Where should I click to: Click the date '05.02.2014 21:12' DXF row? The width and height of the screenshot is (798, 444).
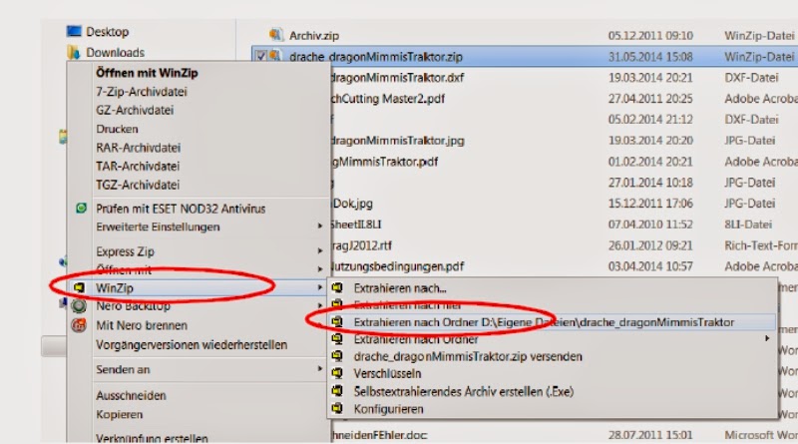[x=650, y=119]
